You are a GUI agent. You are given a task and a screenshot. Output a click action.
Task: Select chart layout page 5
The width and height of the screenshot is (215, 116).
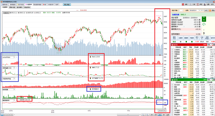pyautogui.click(x=12, y=115)
